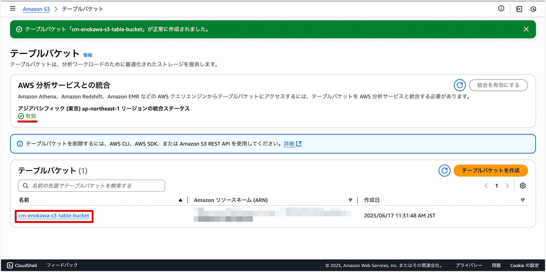The height and width of the screenshot is (272, 546).
Task: Refresh the table bucket list
Action: pos(444,171)
